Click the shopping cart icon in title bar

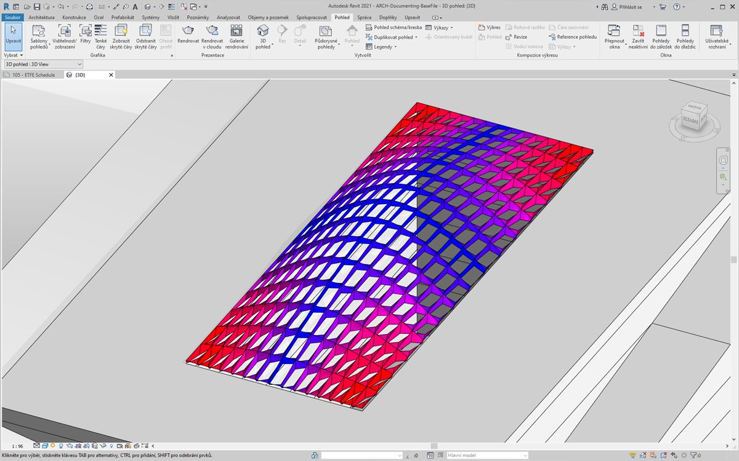pyautogui.click(x=663, y=7)
